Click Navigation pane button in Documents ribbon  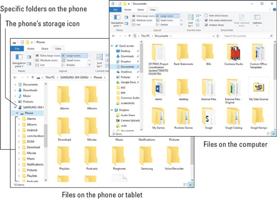(x=117, y=21)
